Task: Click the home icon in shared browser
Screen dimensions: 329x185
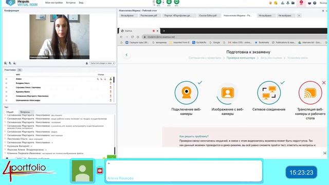Action: tap(138, 37)
